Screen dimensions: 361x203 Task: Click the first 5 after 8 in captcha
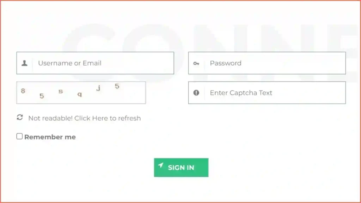tap(42, 96)
